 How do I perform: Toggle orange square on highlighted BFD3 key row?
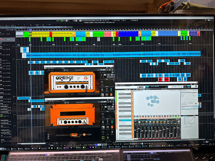point(132,120)
